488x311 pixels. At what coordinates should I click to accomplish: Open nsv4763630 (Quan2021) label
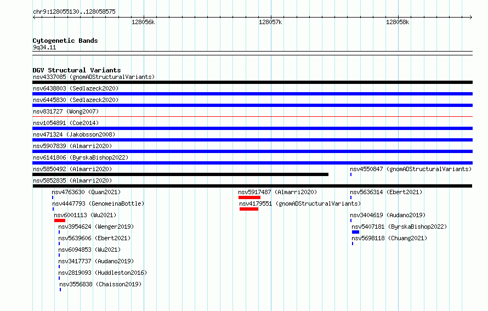click(x=86, y=192)
